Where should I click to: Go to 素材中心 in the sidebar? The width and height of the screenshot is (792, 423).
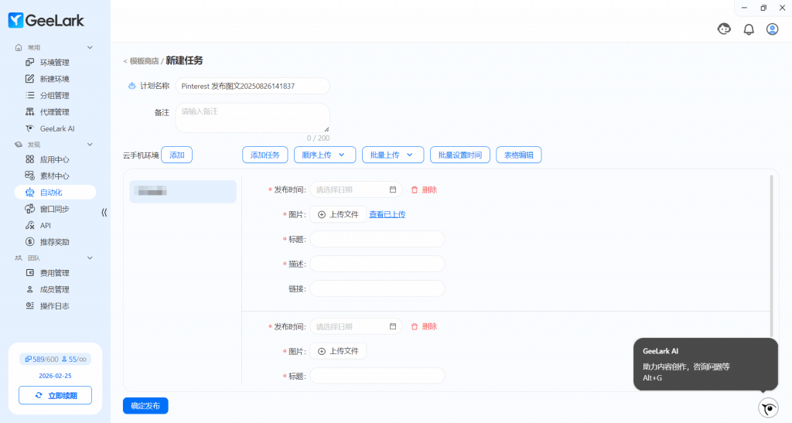click(x=54, y=176)
